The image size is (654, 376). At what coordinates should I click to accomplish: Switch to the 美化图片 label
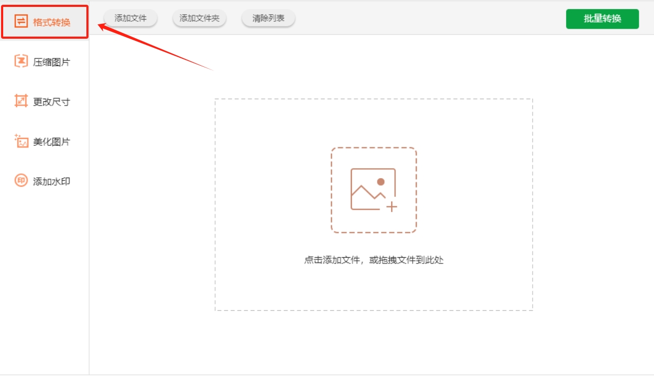(x=51, y=142)
